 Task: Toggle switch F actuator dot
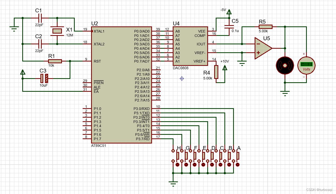coord(194,165)
